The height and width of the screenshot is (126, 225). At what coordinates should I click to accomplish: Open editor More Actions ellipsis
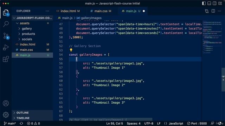tap(219, 11)
